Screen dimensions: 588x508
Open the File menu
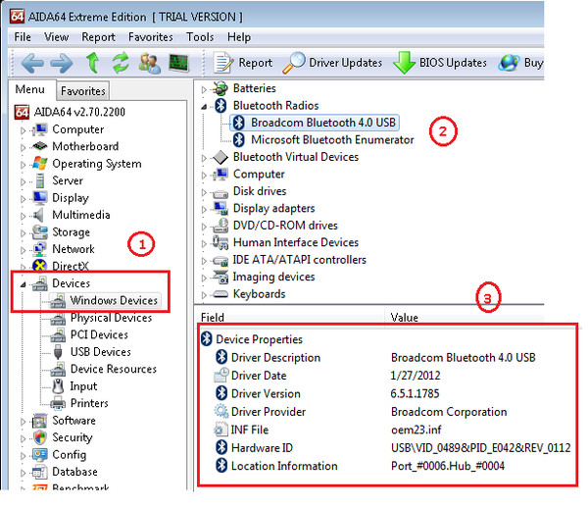point(23,37)
